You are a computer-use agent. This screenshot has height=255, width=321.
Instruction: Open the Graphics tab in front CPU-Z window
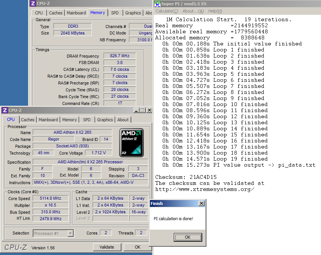point(105,120)
